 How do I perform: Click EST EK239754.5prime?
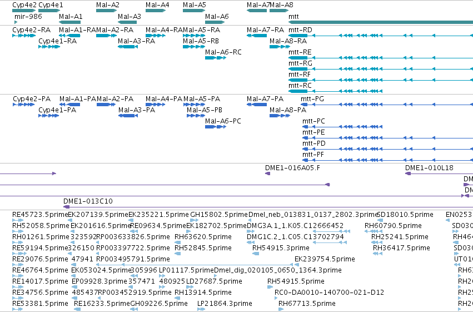click(x=297, y=265)
